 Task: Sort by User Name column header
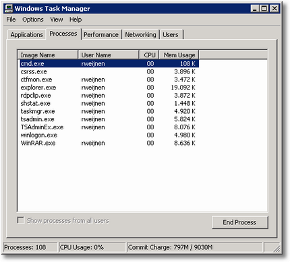point(109,55)
